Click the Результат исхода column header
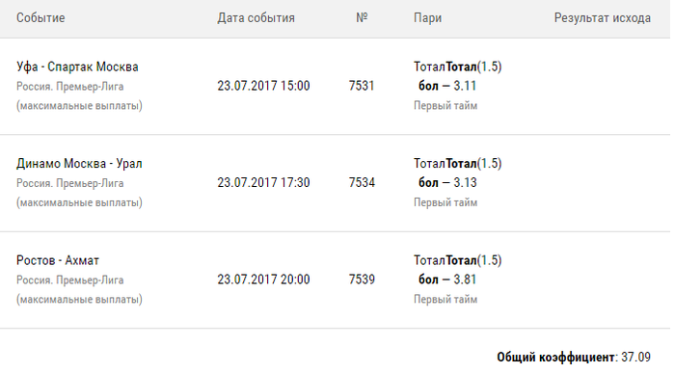Screen dimensions: 675x373 [603, 18]
